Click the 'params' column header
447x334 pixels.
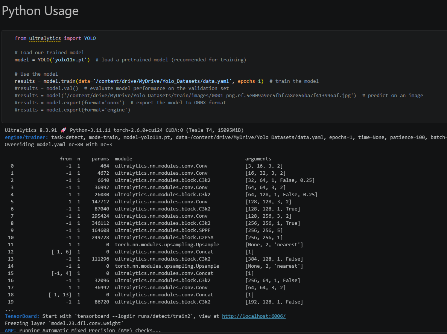(100, 159)
